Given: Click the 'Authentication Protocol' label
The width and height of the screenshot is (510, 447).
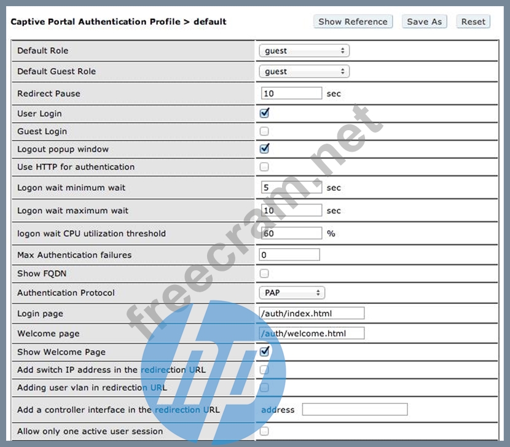Looking at the screenshot, I should point(66,293).
